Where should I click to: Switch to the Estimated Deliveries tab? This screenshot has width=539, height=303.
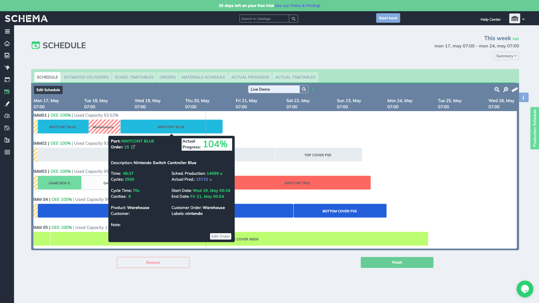coord(86,77)
